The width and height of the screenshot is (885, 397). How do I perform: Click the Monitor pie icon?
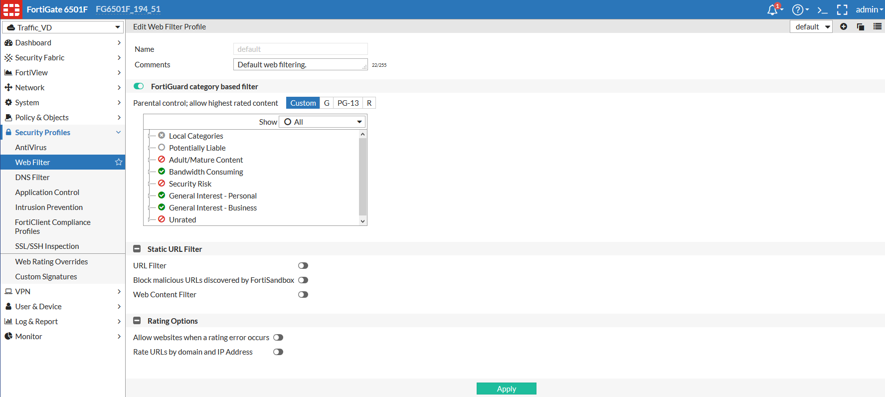coord(8,337)
